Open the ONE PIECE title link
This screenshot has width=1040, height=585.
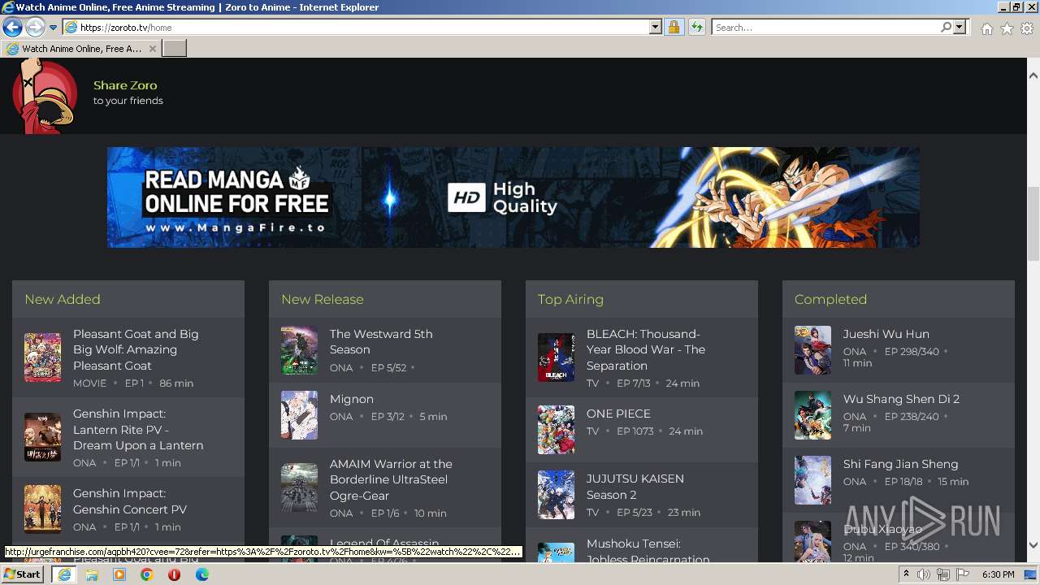[x=618, y=414]
